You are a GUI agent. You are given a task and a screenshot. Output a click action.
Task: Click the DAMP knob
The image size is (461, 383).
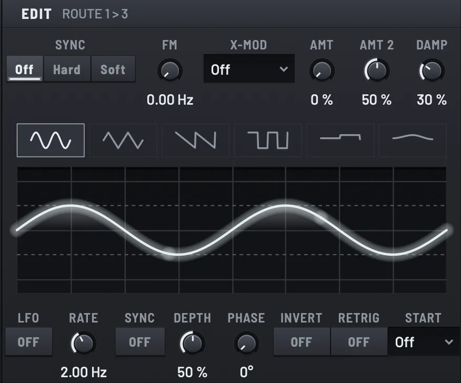(432, 71)
